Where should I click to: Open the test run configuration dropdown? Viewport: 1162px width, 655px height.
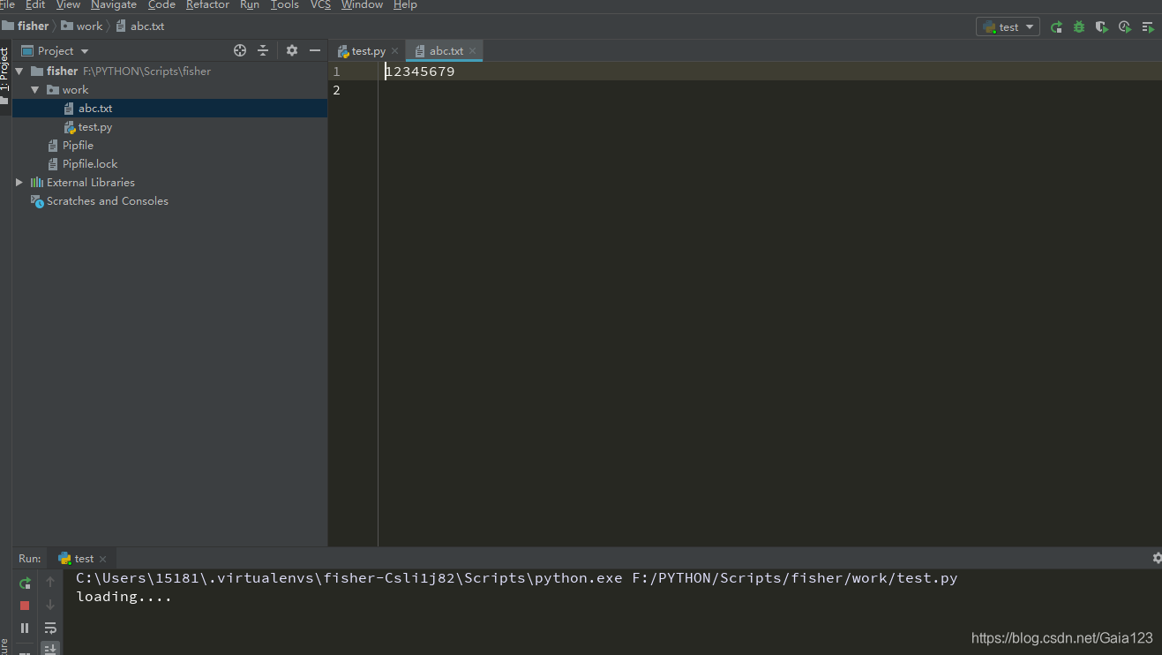(x=1008, y=27)
